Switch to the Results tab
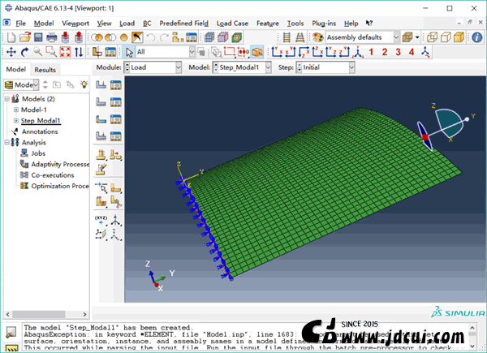 [45, 70]
